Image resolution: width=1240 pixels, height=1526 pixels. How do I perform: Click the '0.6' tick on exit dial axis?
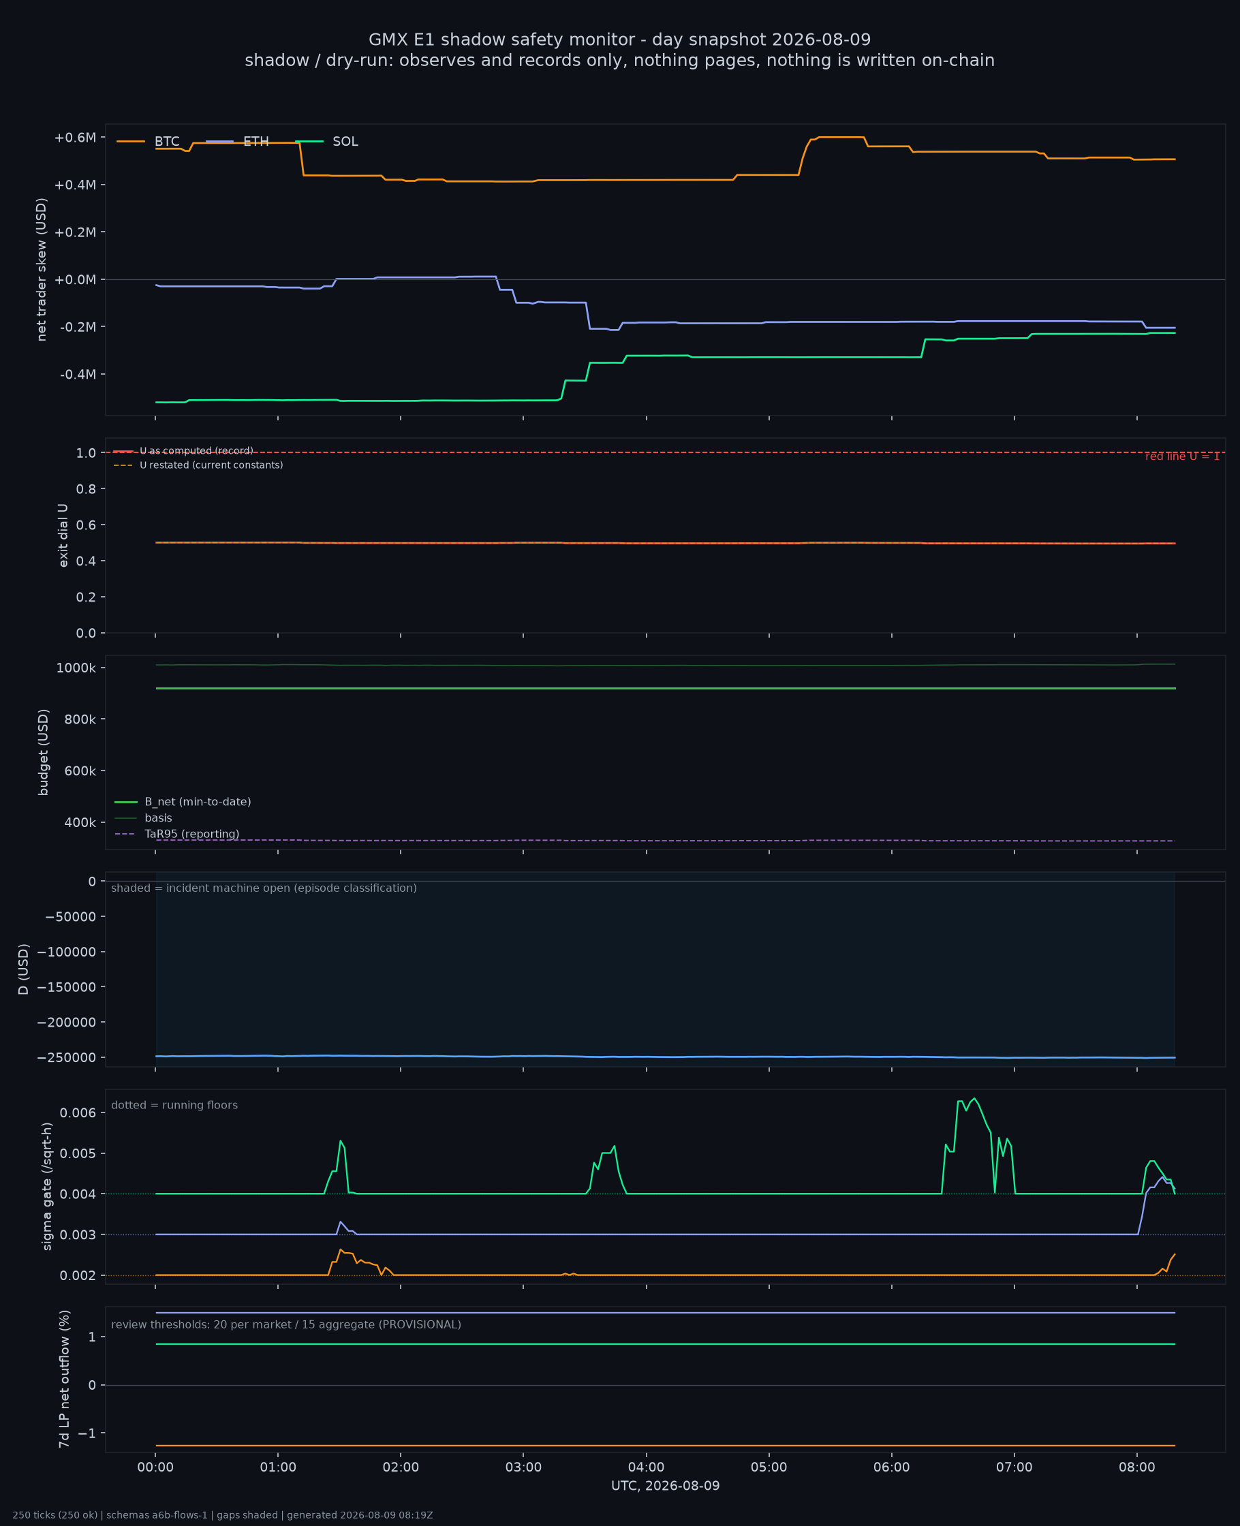(86, 525)
